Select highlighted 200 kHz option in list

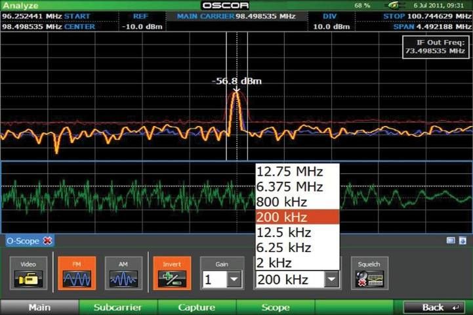point(297,217)
